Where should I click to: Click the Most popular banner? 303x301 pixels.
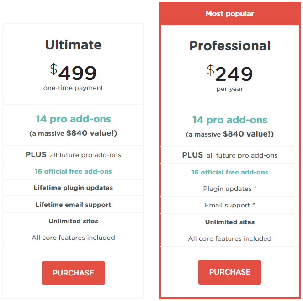click(x=230, y=14)
